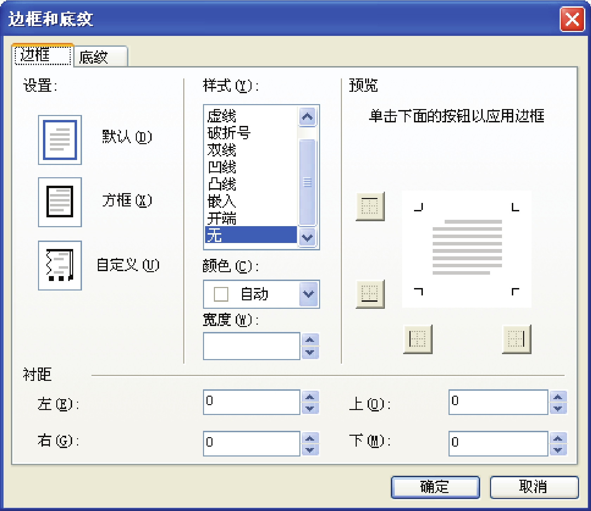Increase the 上 padding value

(x=558, y=397)
